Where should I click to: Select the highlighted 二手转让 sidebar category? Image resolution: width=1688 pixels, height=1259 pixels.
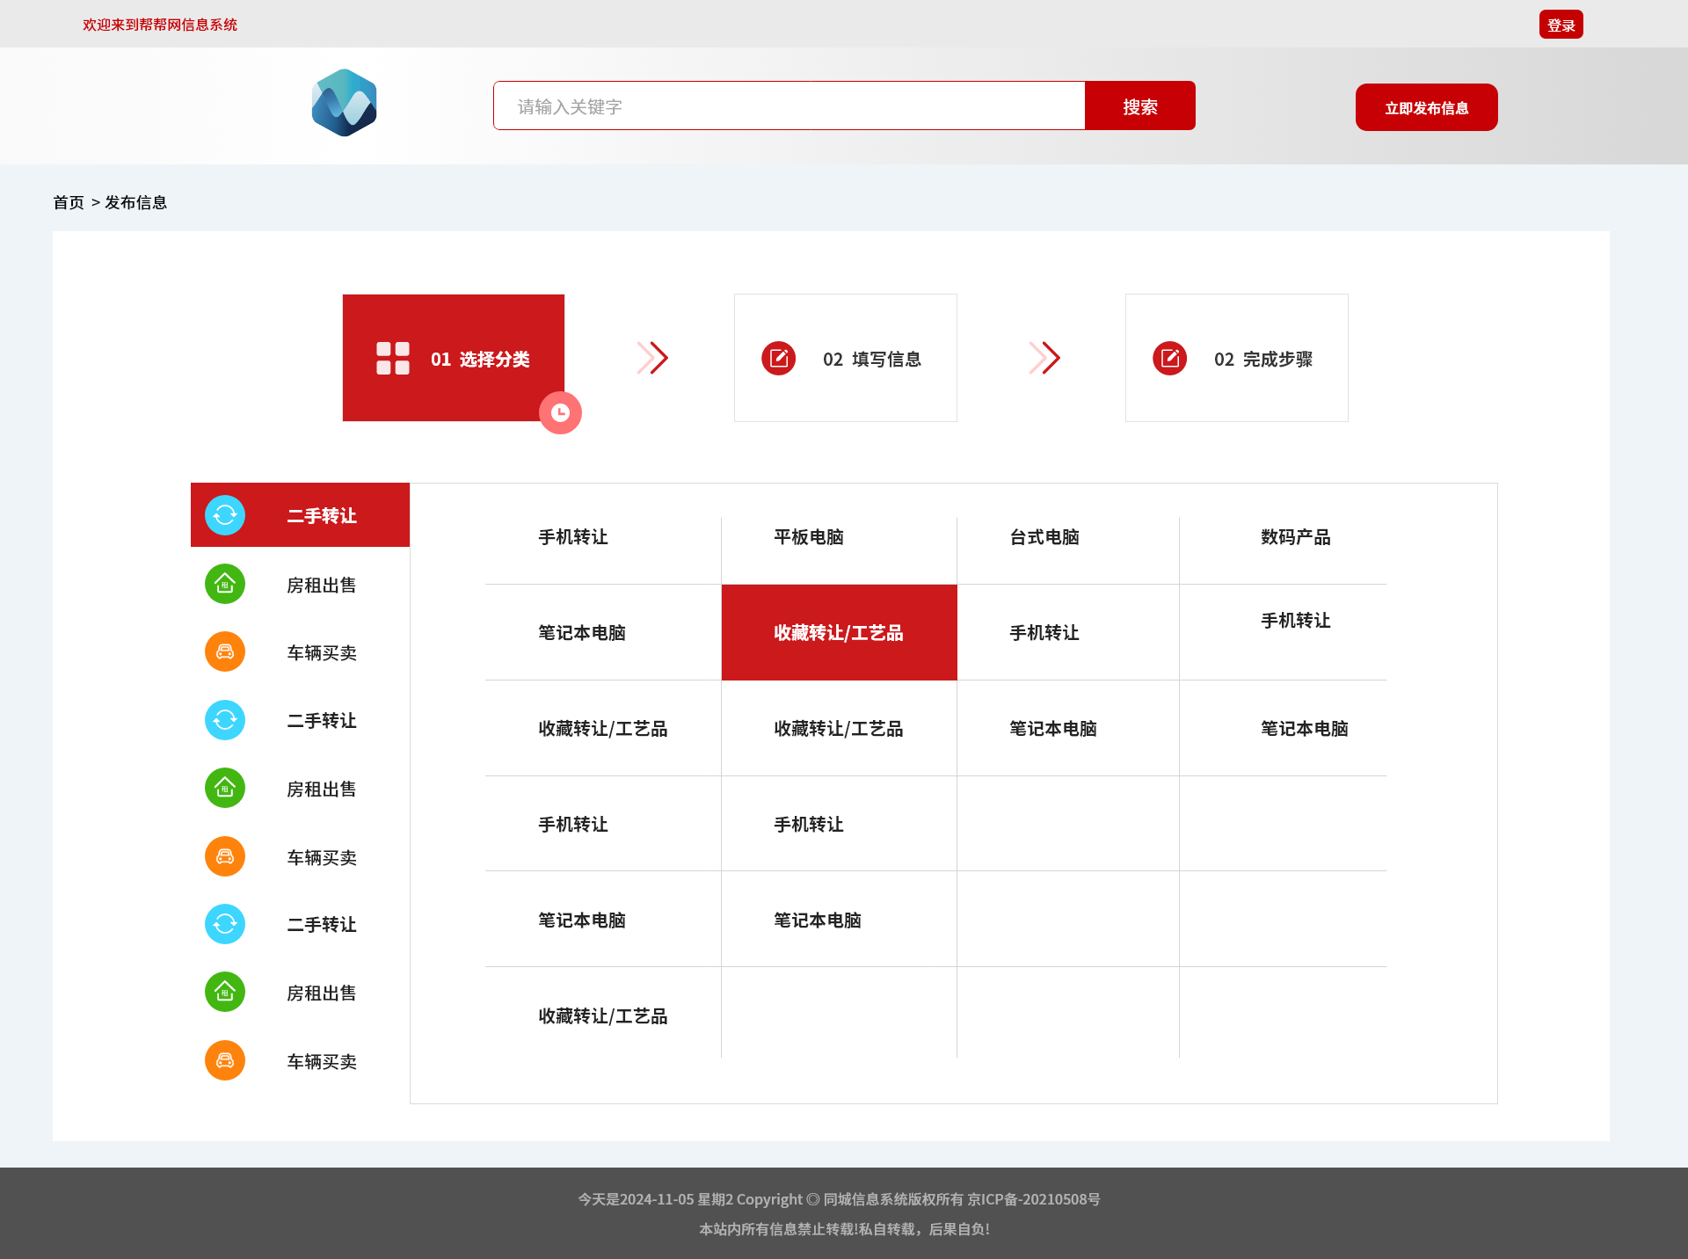tap(321, 516)
